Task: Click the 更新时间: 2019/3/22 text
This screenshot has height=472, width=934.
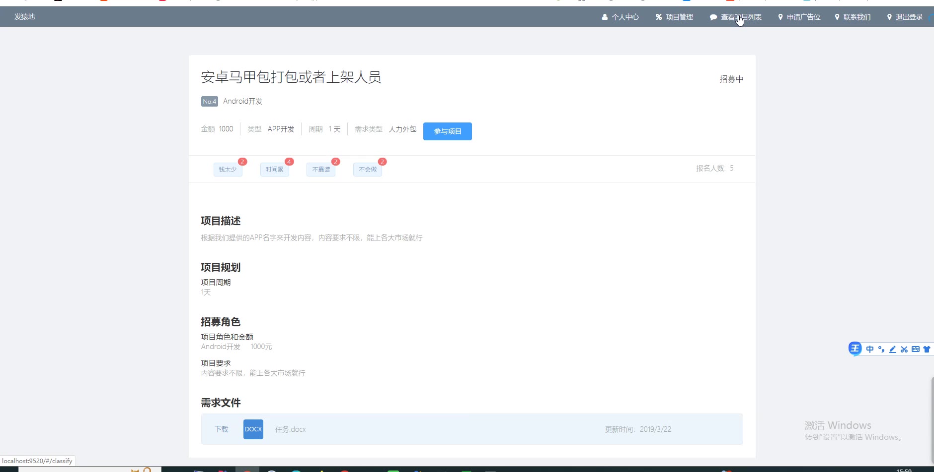Action: pyautogui.click(x=638, y=429)
